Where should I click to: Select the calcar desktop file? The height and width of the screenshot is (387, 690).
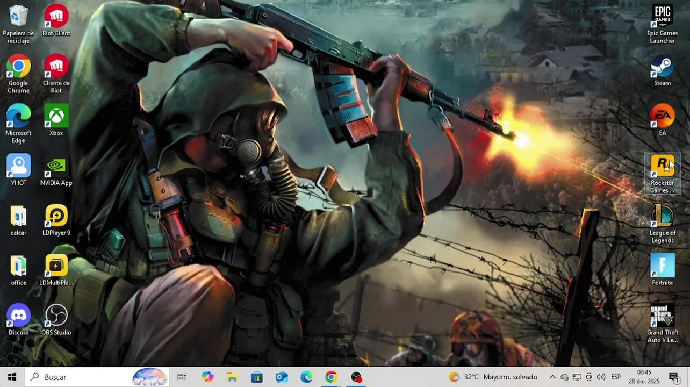point(18,220)
